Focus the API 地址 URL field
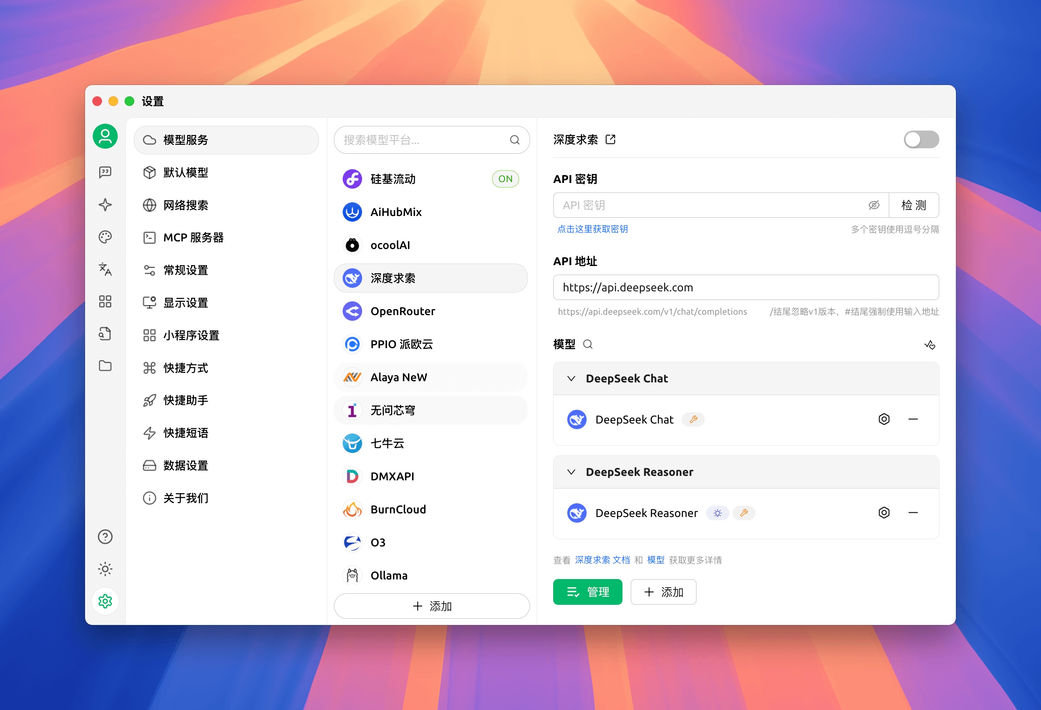Viewport: 1041px width, 710px height. pyautogui.click(x=746, y=287)
